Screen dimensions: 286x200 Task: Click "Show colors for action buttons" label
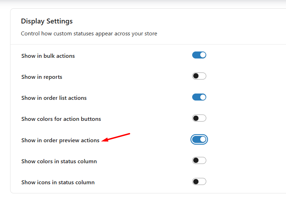[x=61, y=119]
